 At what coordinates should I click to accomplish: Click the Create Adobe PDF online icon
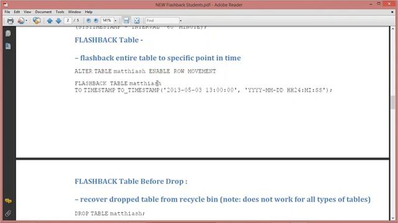pos(21,20)
